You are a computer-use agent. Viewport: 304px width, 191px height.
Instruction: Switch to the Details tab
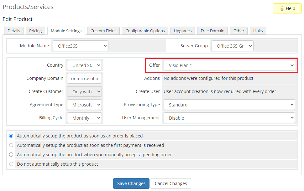(14, 31)
